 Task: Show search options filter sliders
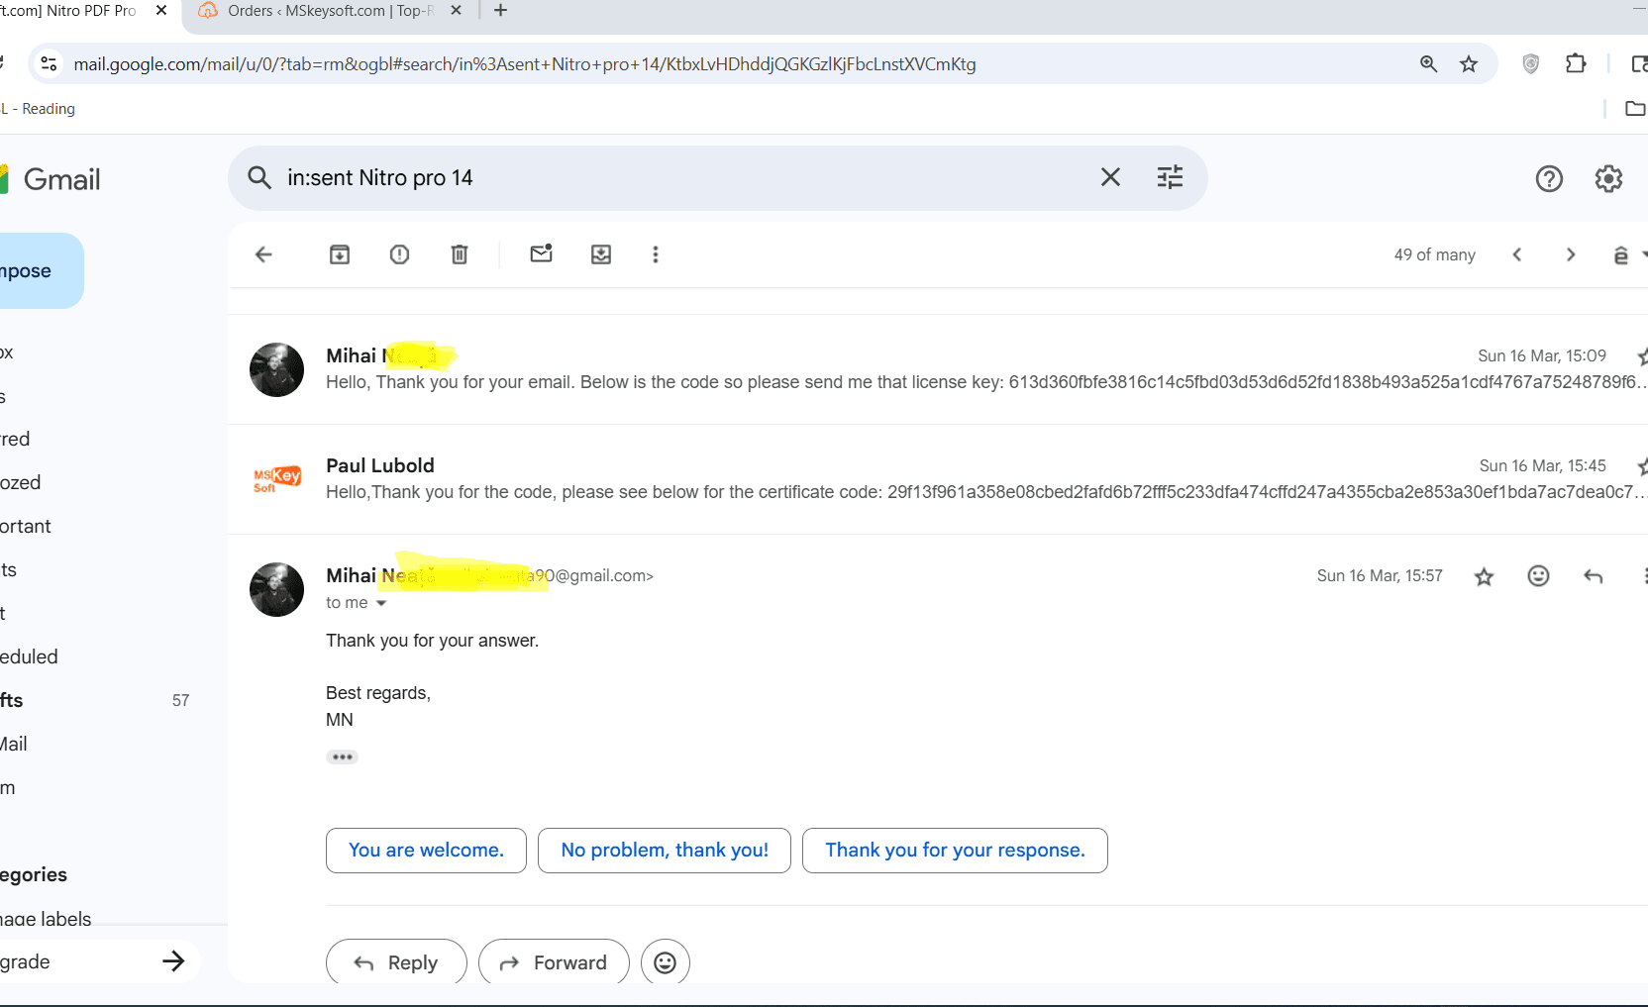[x=1170, y=177]
